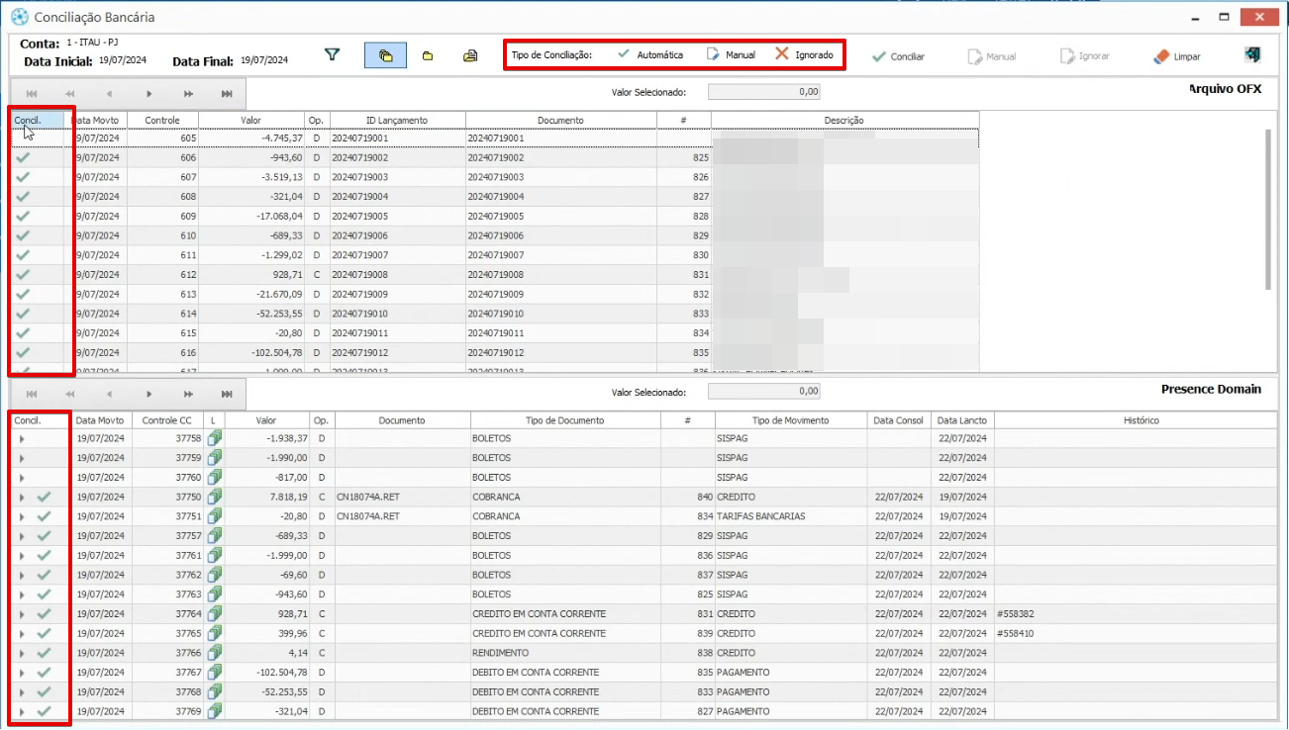
Task: Click the vertical scrollbar of the Arquivo OFX grid
Action: tap(1268, 210)
